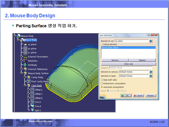Screen dimensions: 169x127
Task: Select the Trim.6 feature icon
Action: point(32,106)
